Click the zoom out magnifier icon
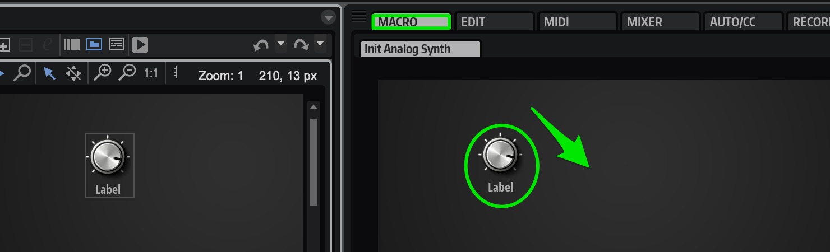830x252 pixels. coord(127,73)
